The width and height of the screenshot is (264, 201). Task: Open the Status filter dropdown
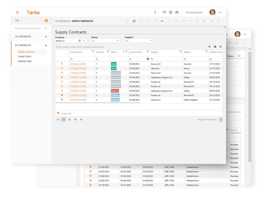tap(117, 41)
